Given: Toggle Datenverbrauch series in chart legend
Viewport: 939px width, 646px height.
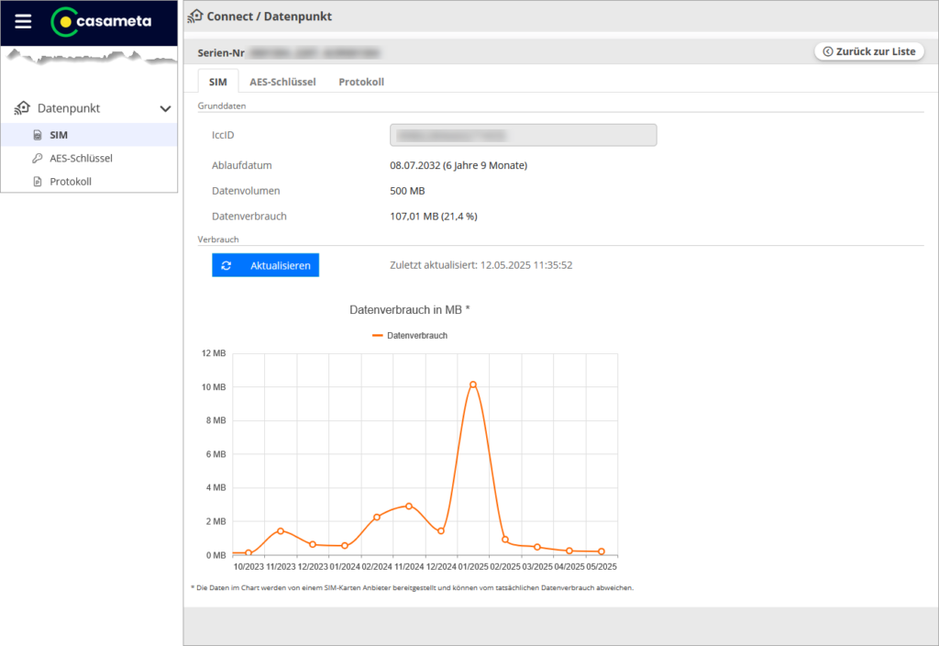Looking at the screenshot, I should pos(410,336).
